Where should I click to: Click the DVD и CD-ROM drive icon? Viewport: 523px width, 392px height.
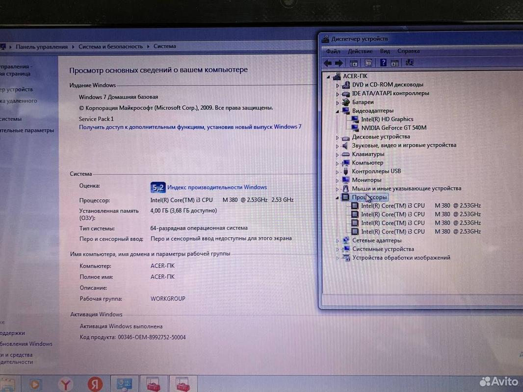pyautogui.click(x=346, y=85)
